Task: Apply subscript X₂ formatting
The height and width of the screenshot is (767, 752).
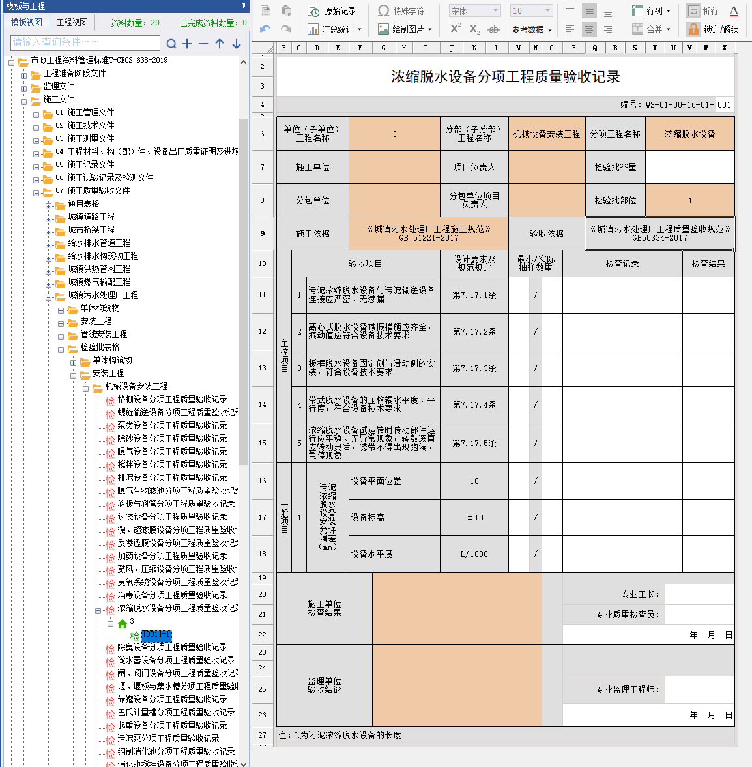Action: (474, 29)
